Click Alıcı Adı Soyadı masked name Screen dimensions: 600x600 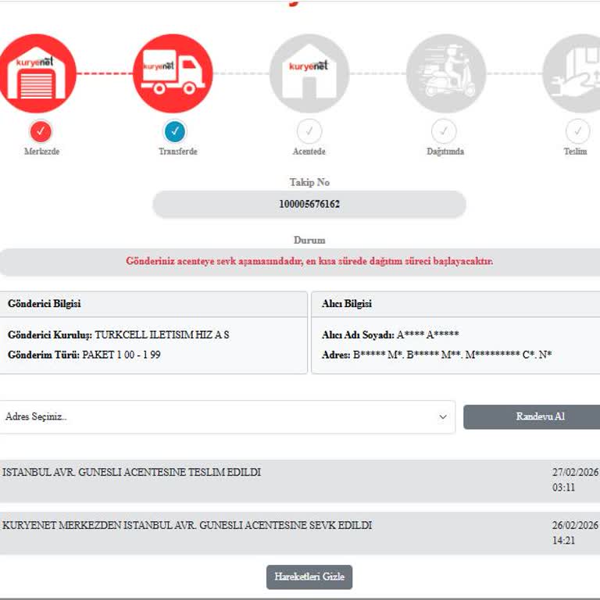[391, 335]
